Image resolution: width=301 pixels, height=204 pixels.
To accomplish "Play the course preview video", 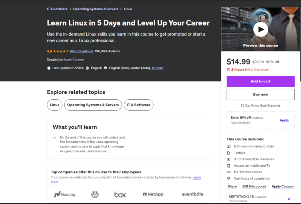I will (x=261, y=29).
